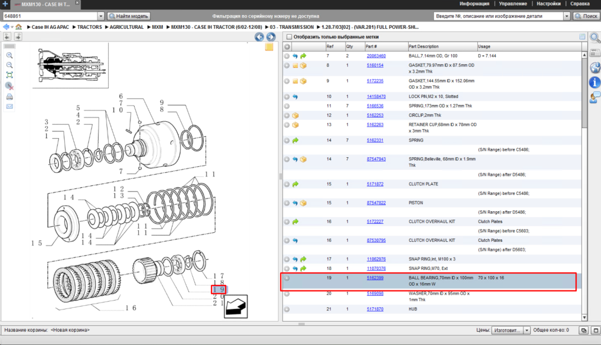Add the HUB row using its circle button
Screen dimensions: 601x345
click(287, 310)
